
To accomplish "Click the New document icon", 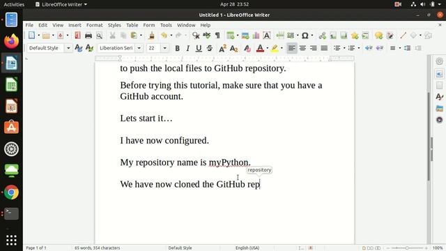I will coord(31,36).
